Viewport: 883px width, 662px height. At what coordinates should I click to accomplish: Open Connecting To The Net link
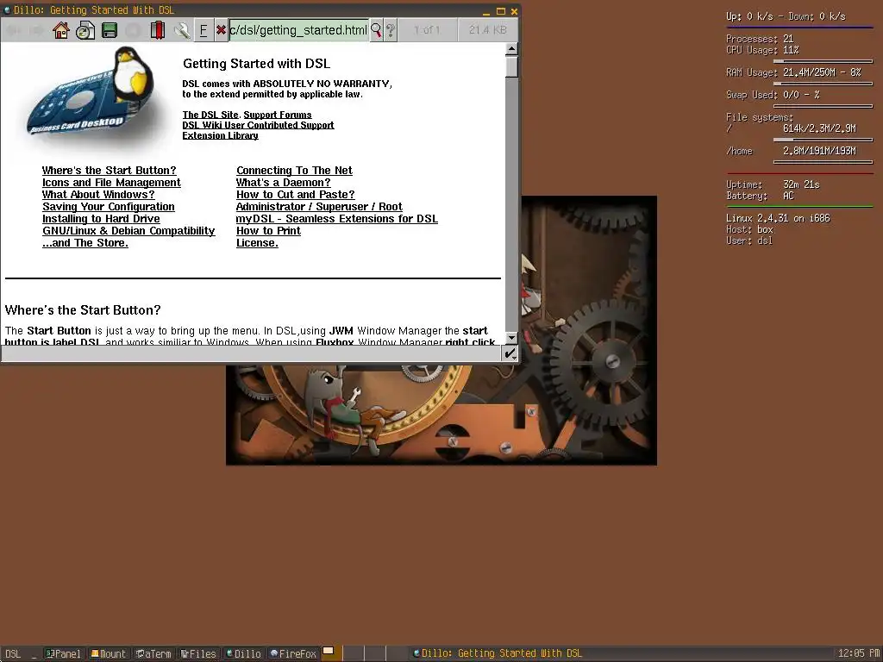(295, 171)
